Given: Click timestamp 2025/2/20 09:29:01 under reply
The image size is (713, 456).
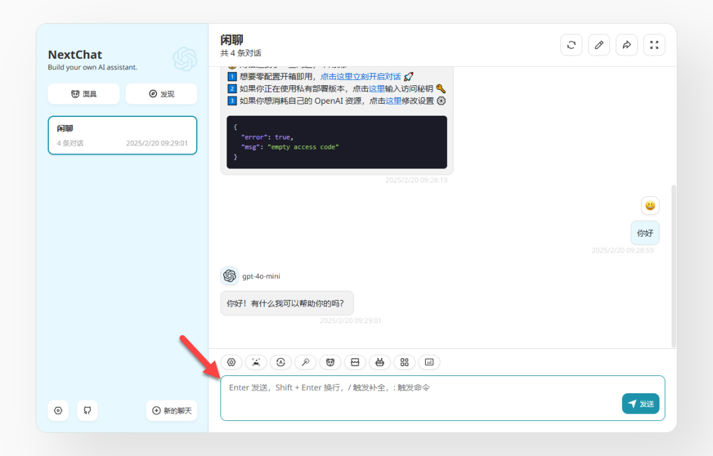Looking at the screenshot, I should pos(351,321).
